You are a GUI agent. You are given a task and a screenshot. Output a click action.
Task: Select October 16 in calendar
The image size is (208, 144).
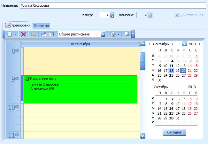coord(171,109)
